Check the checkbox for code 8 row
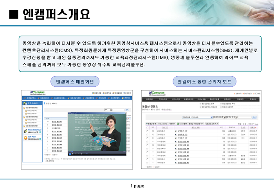 [148, 141]
